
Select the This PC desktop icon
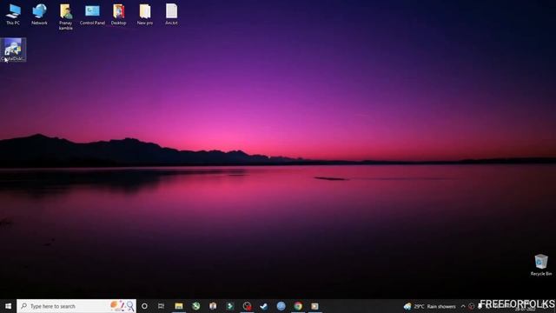(13, 14)
